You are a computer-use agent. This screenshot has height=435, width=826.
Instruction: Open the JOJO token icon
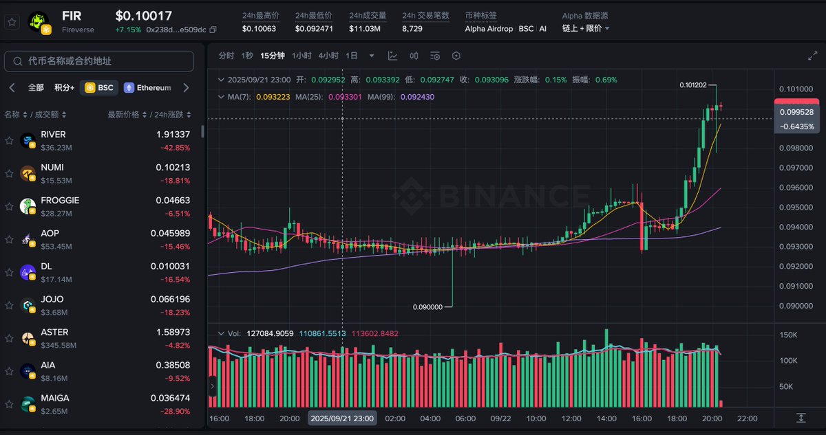(x=28, y=305)
